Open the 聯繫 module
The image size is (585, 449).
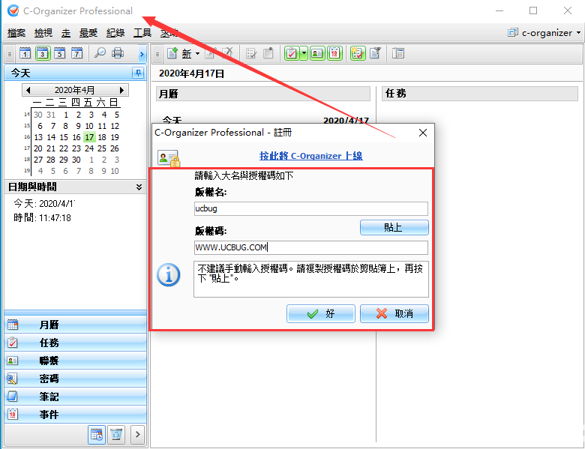[x=75, y=361]
